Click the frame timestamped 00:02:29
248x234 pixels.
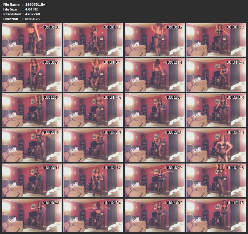pos(93,145)
